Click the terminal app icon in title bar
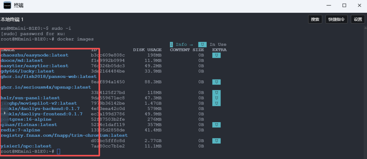Viewport: 367px width, 159px height. pyautogui.click(x=7, y=5)
